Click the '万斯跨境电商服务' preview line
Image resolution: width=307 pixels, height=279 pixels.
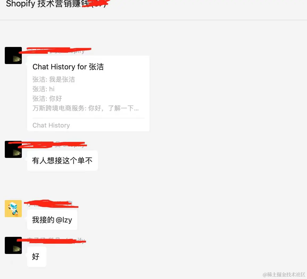pyautogui.click(x=86, y=108)
